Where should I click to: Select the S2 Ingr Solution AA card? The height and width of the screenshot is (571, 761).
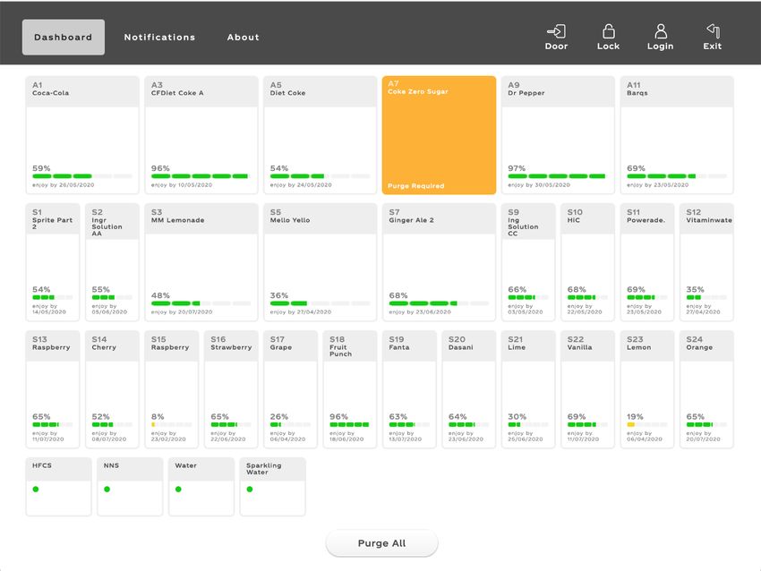click(x=112, y=262)
